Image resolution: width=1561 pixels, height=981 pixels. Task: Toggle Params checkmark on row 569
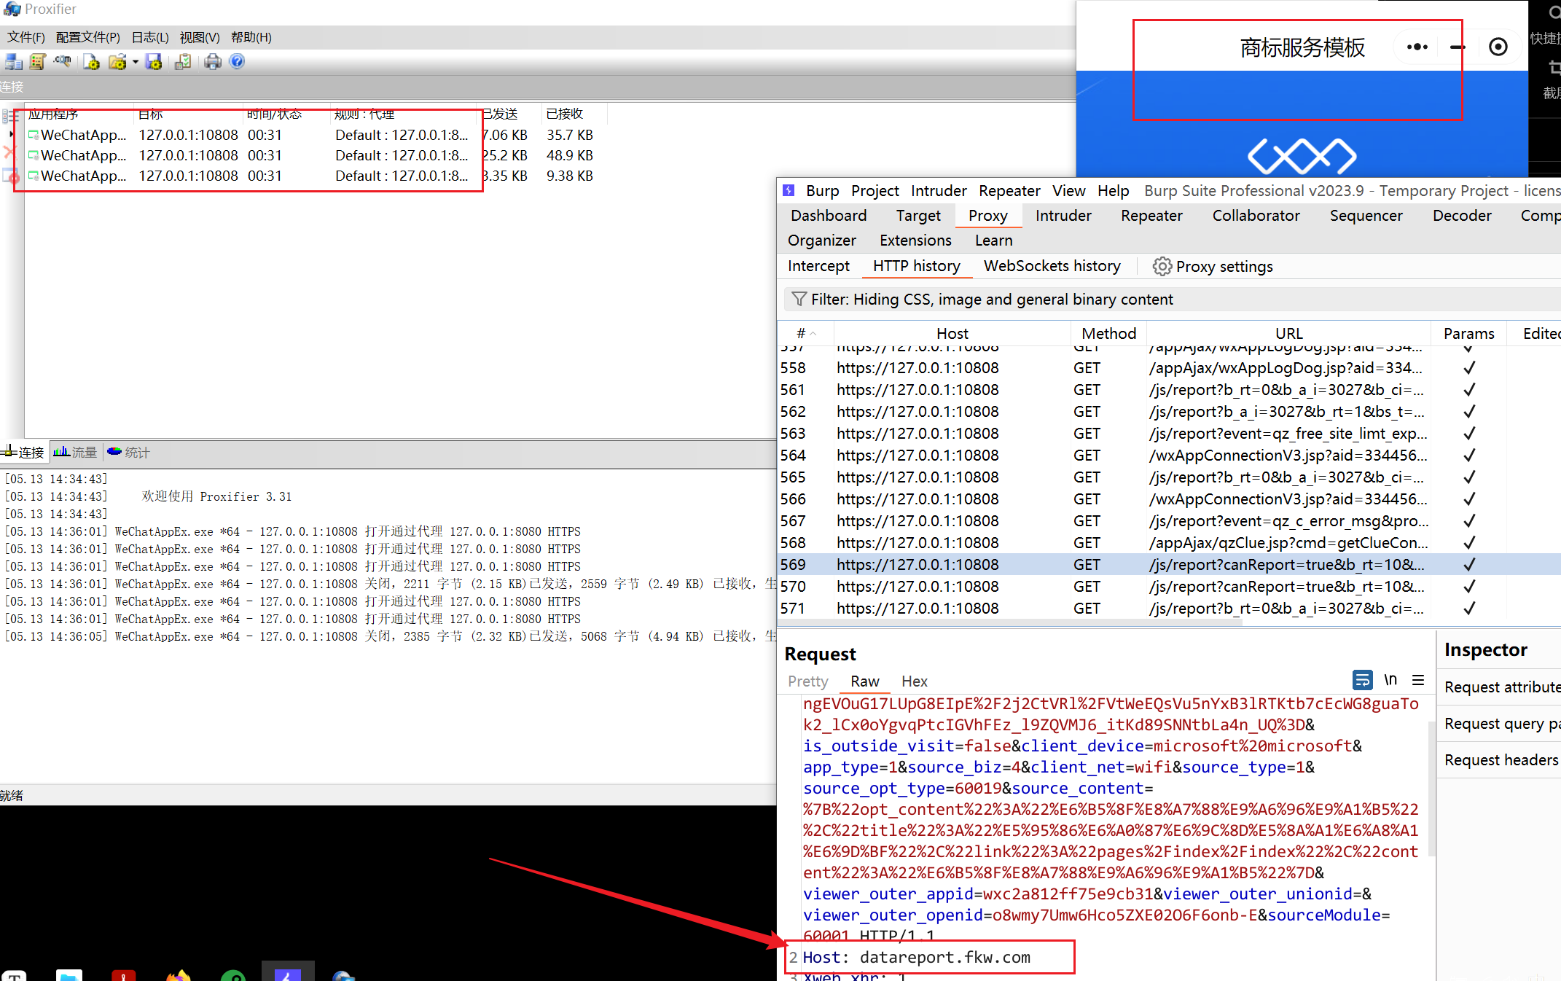(x=1469, y=564)
